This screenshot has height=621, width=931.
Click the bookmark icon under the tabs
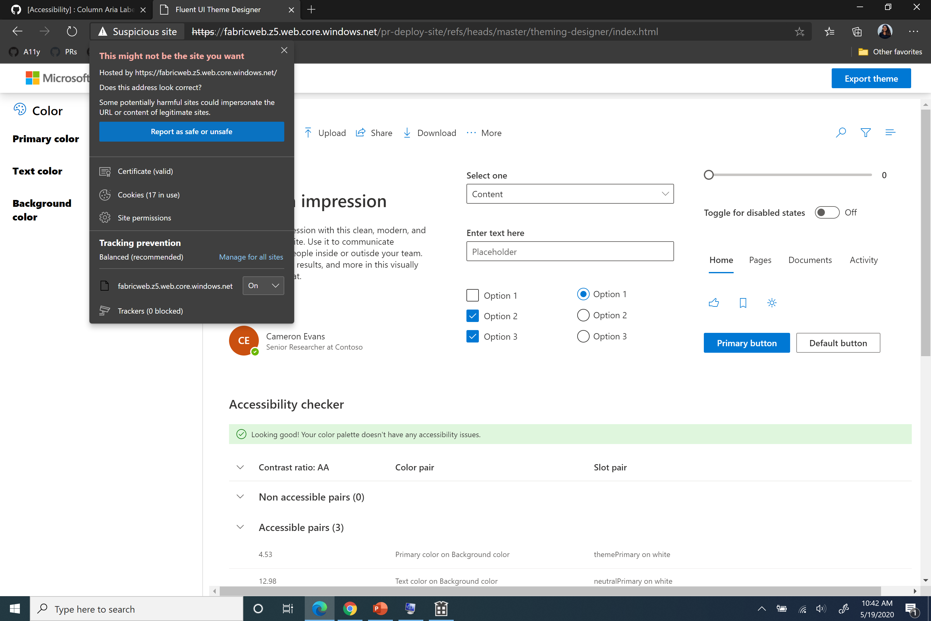[743, 302]
